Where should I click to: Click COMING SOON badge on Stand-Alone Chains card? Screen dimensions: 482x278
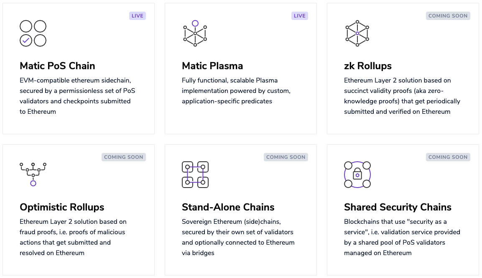click(x=286, y=157)
